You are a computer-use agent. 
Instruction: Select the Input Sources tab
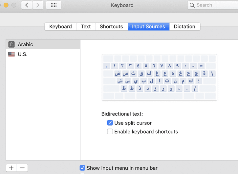pos(148,27)
